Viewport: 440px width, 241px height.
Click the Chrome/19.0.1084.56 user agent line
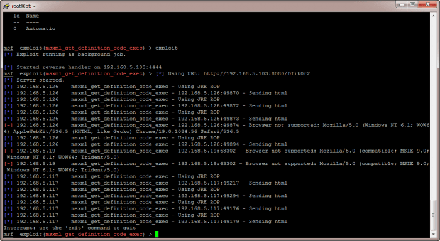coord(121,131)
